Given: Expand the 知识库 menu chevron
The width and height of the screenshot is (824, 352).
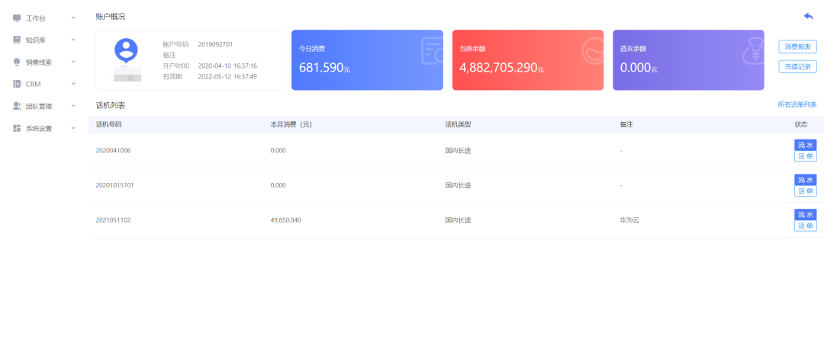Looking at the screenshot, I should tap(73, 40).
